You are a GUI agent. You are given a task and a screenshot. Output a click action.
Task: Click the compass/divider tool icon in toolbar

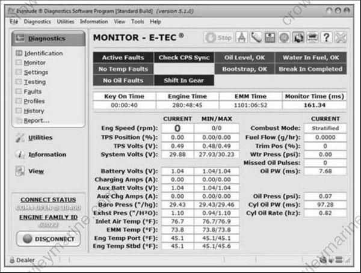241,37
